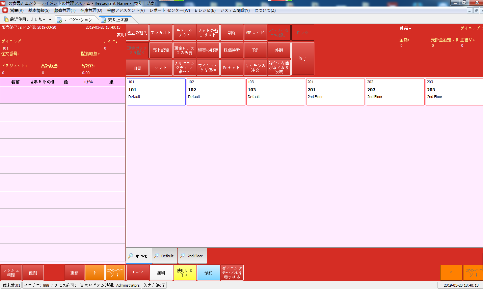This screenshot has height=289, width=483.
Task: Click the 端末数:01 status bar entry
Action: (x=11, y=285)
